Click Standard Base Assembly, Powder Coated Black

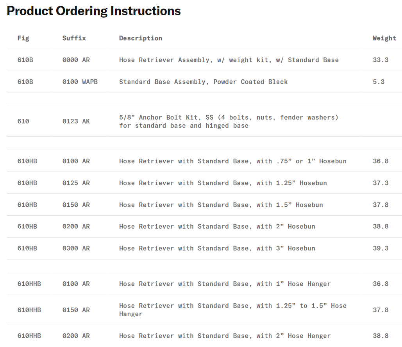pyautogui.click(x=203, y=82)
